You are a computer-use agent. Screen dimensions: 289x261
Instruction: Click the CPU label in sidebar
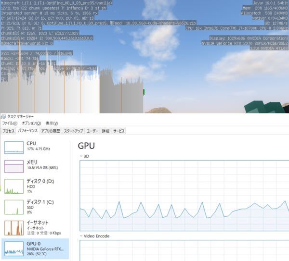pos(31,143)
